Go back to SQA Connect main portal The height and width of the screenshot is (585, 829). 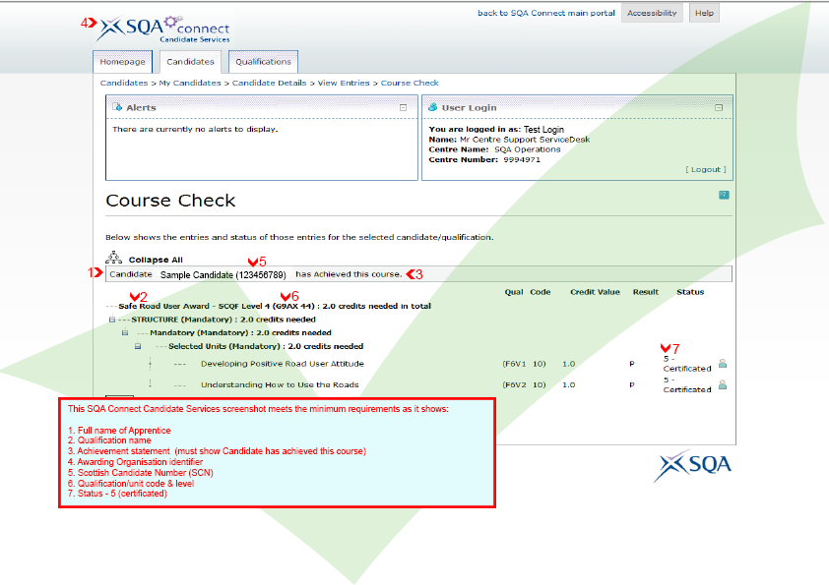pyautogui.click(x=545, y=13)
